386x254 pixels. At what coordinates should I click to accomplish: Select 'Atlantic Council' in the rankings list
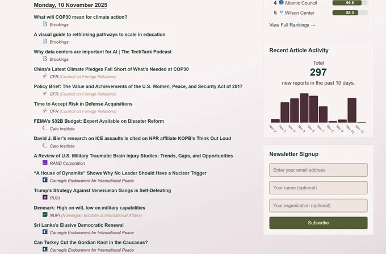tap(301, 3)
